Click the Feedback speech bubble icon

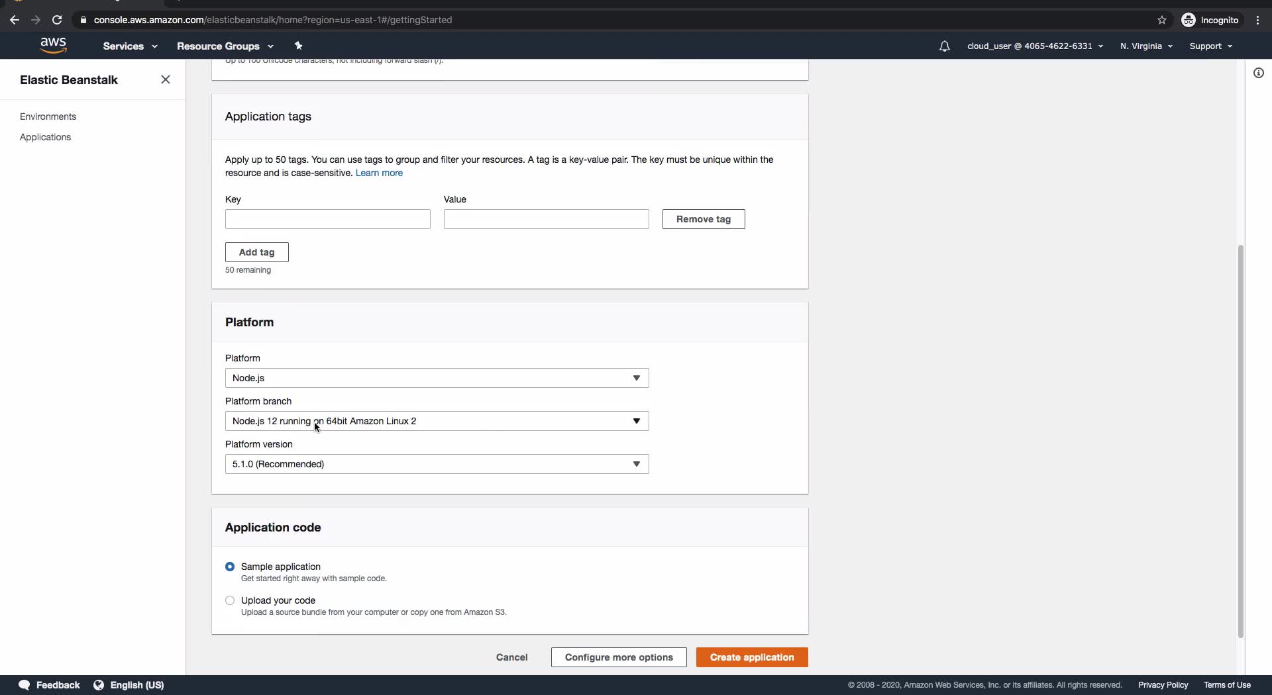tap(25, 685)
